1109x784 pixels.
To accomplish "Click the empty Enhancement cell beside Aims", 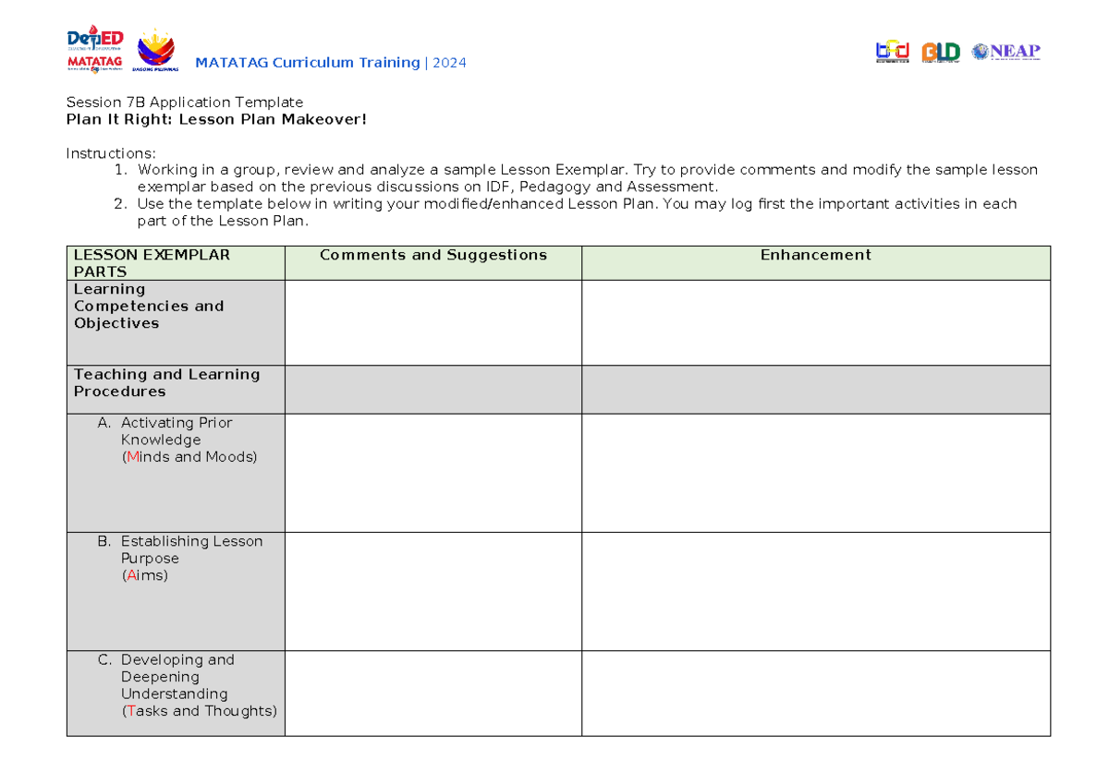I will (815, 589).
